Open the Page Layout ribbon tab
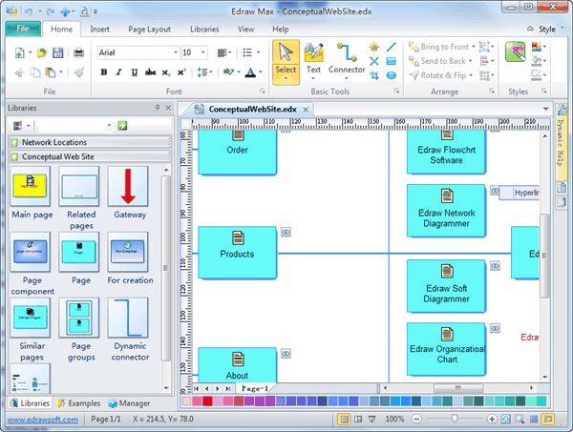573x432 pixels. coord(149,30)
